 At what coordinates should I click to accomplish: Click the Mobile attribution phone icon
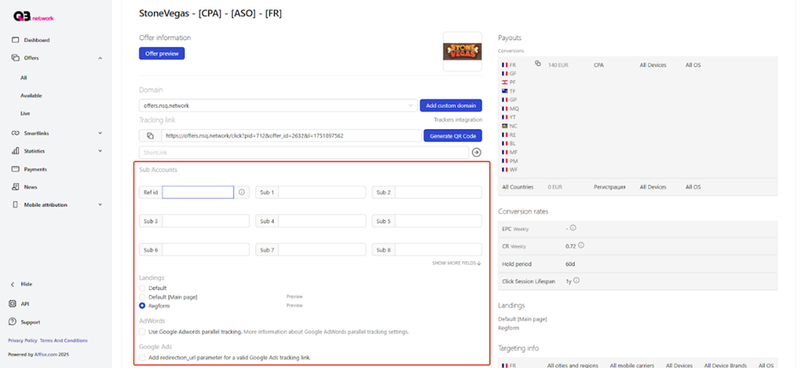pyautogui.click(x=15, y=205)
